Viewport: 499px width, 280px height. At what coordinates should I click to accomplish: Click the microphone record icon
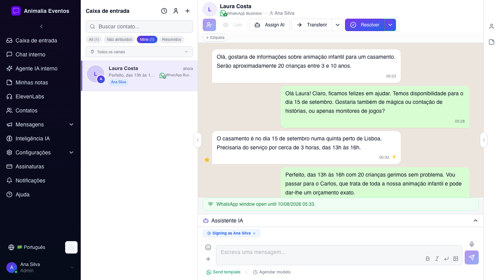point(472,244)
